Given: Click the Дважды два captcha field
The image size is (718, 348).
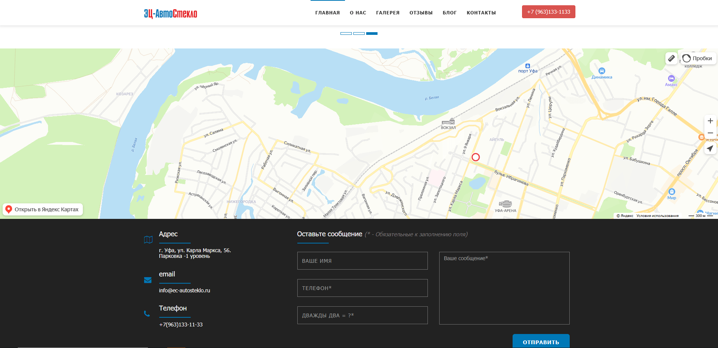Looking at the screenshot, I should 362,315.
